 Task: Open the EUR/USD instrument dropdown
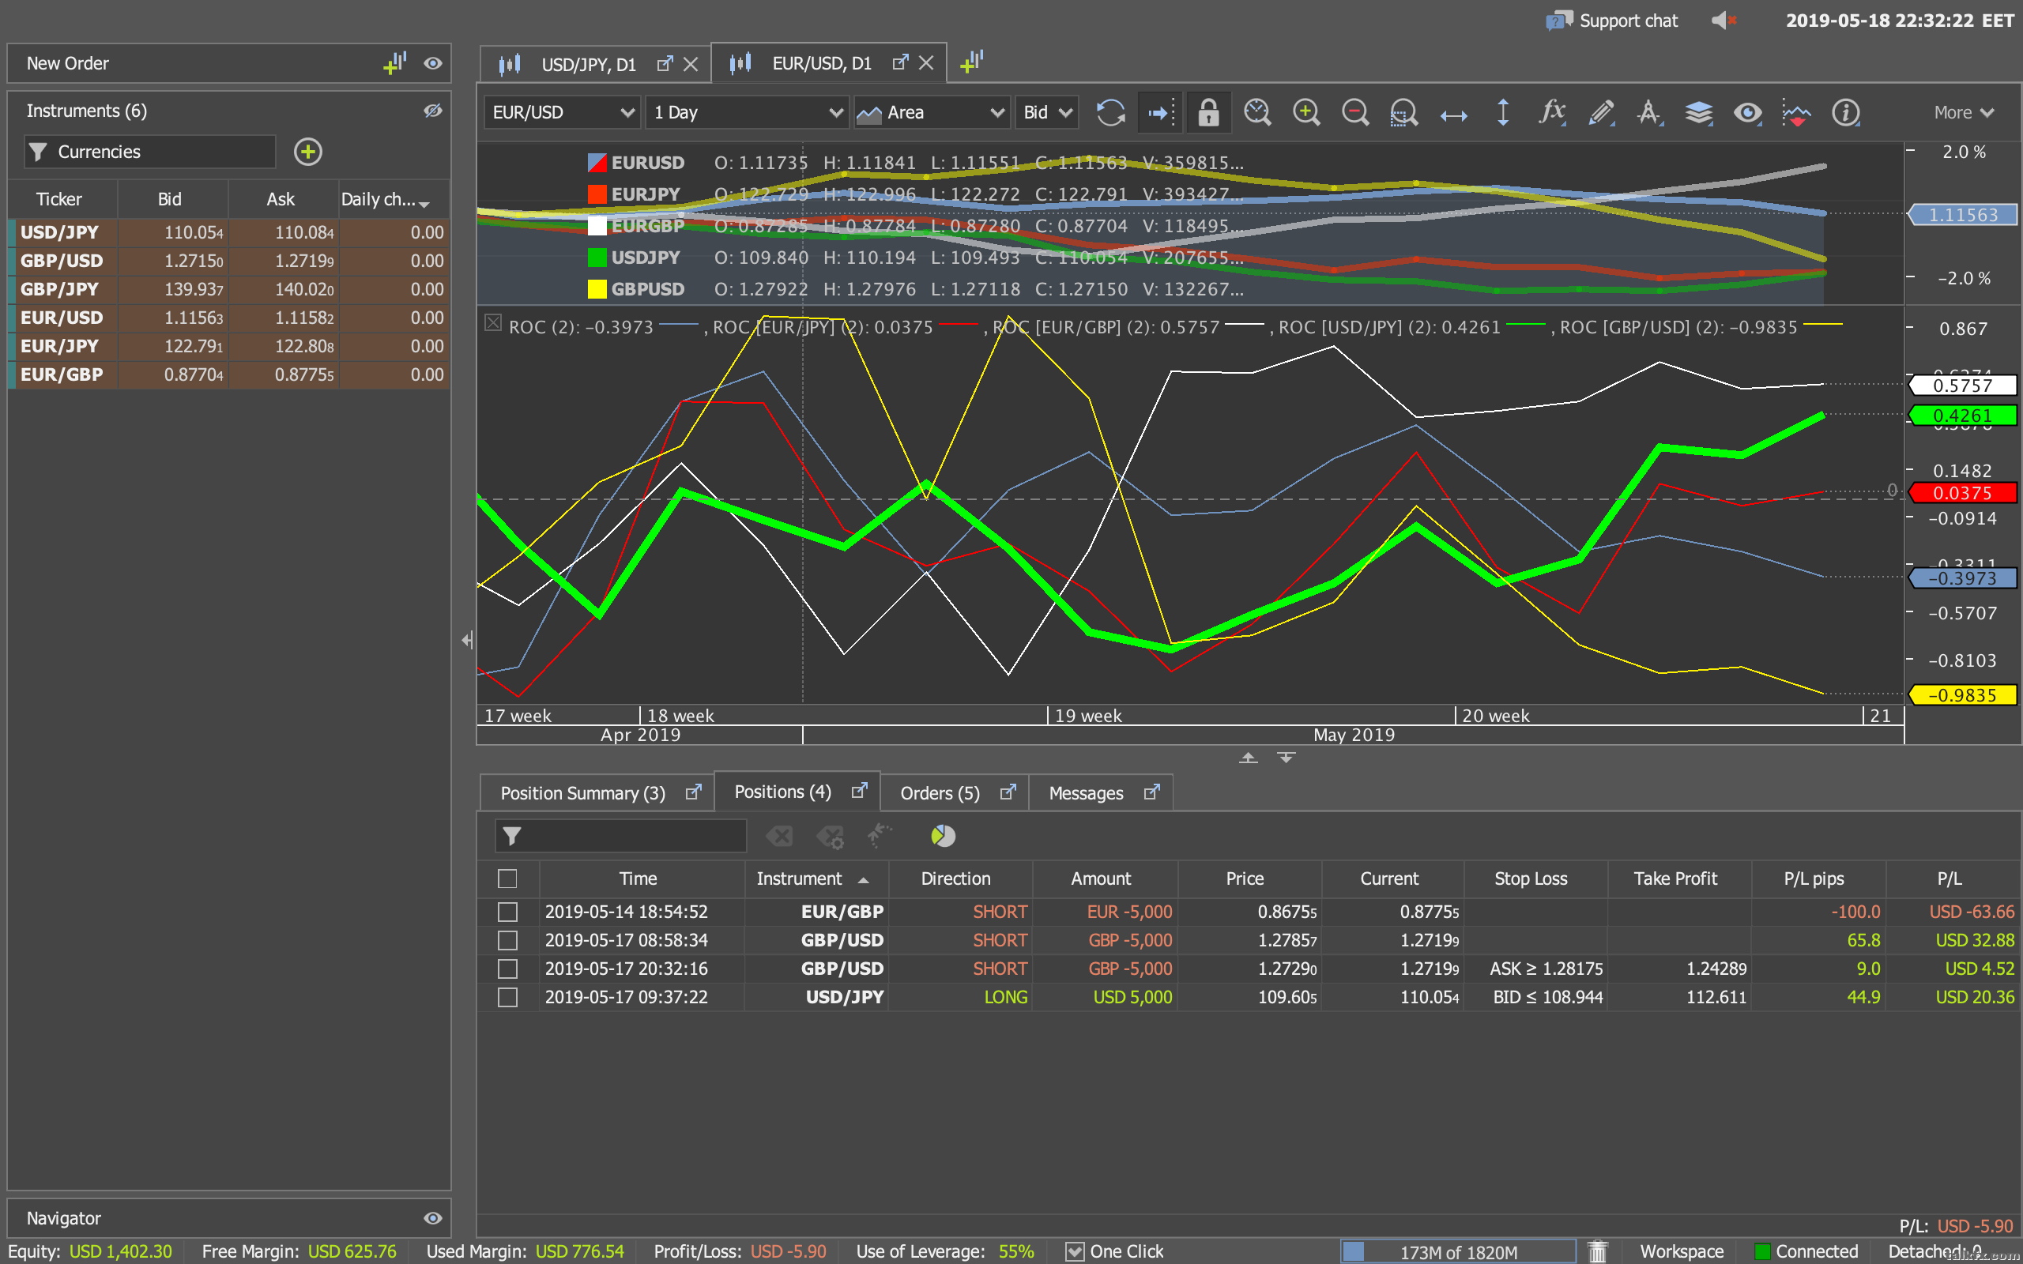coord(563,112)
